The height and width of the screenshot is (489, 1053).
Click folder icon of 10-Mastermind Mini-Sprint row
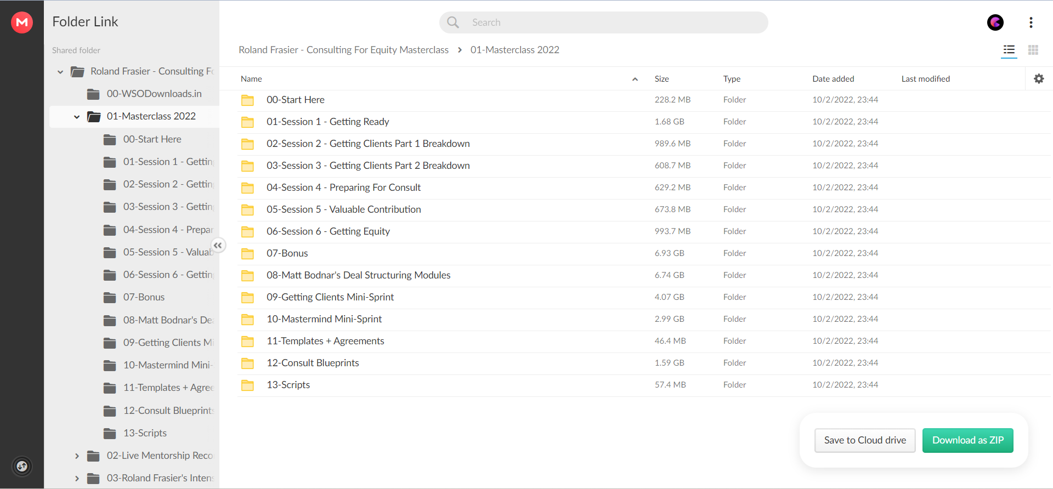(248, 319)
